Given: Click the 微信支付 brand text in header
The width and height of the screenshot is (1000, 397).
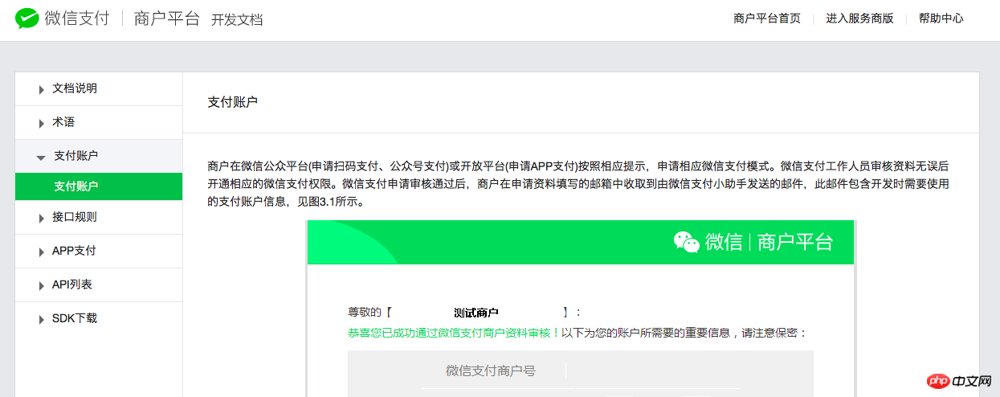Looking at the screenshot, I should 77,18.
